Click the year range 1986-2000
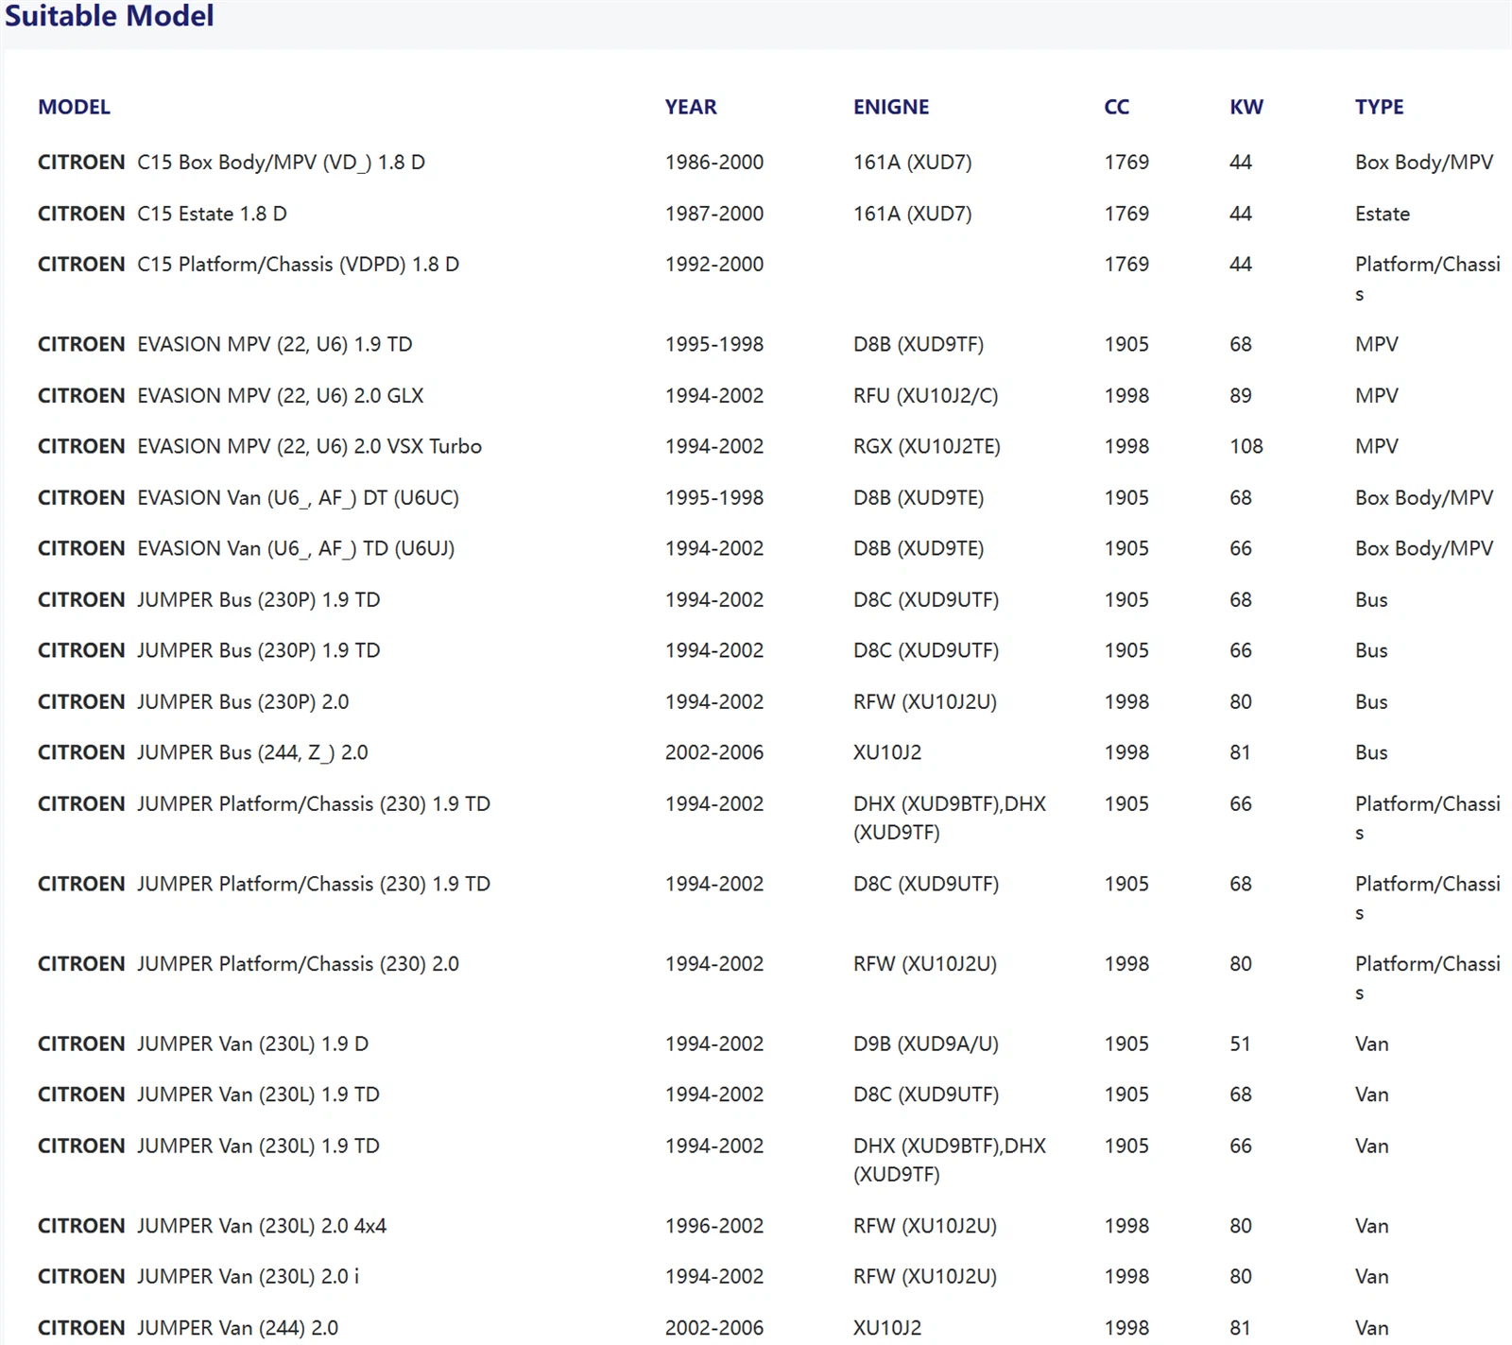 tap(713, 163)
